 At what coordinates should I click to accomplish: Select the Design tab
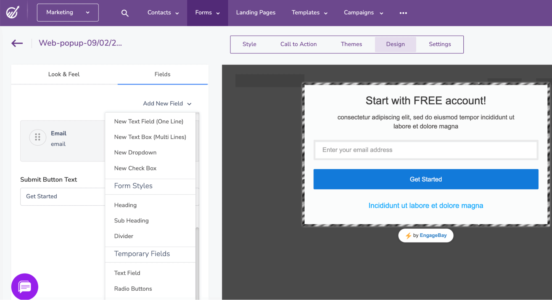395,44
